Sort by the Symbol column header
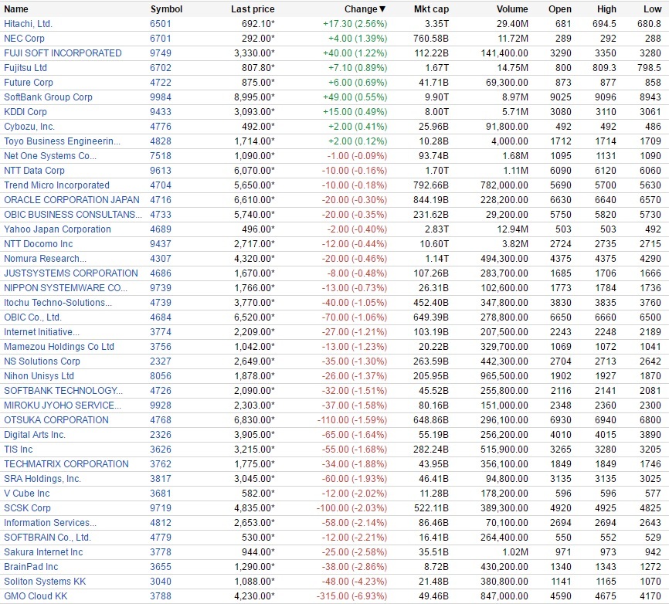Image resolution: width=669 pixels, height=604 pixels. point(166,9)
